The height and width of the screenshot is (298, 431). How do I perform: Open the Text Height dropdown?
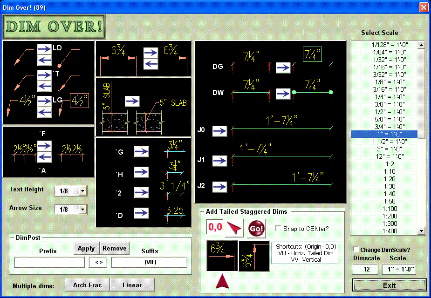(82, 191)
